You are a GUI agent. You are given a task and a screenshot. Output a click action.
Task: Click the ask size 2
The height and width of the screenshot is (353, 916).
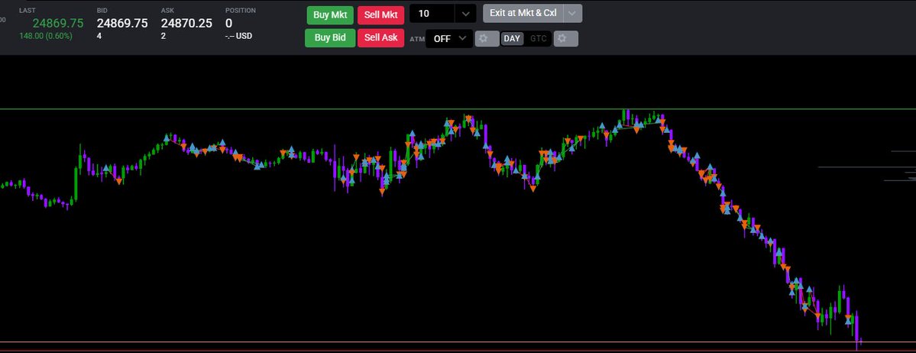point(163,36)
